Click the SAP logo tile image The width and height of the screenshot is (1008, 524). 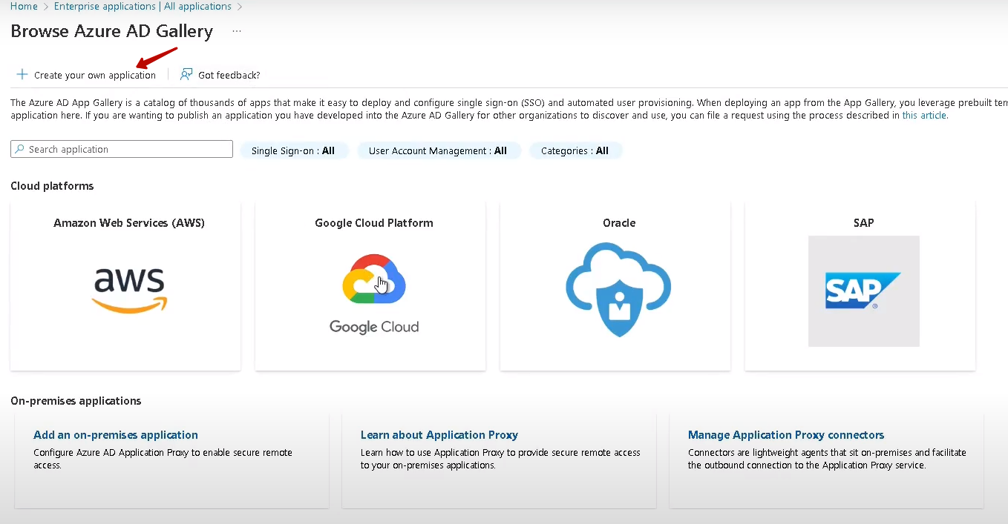pyautogui.click(x=863, y=291)
